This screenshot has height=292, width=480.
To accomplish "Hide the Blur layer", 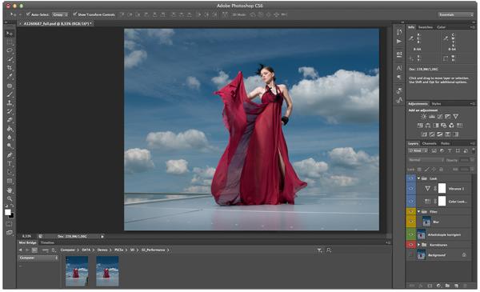I will (411, 222).
